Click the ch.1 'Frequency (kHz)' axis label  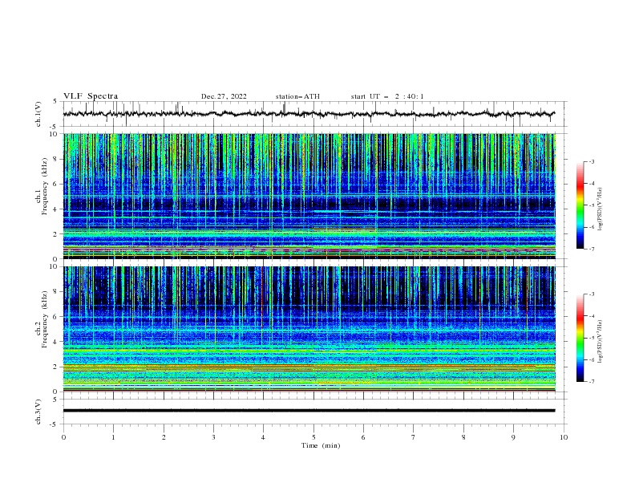point(45,185)
